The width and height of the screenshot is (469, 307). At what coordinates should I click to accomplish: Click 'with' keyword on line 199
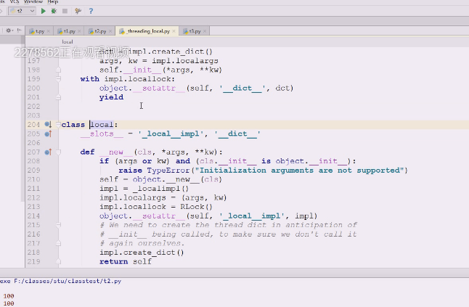(x=90, y=79)
